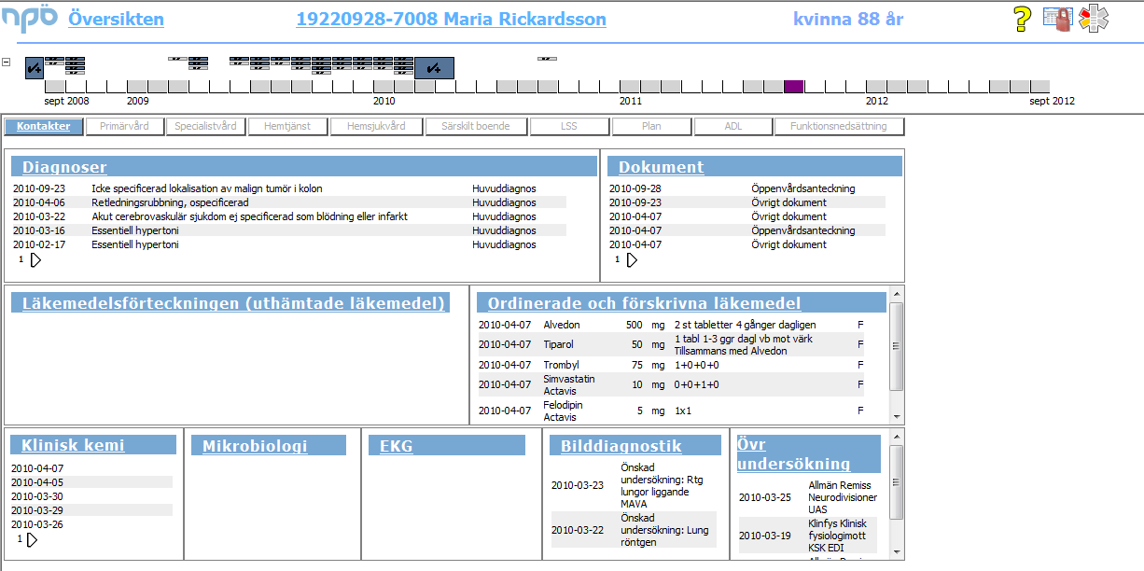Select Essentiell hypertoni from 2010-02-17
Screen dimensions: 1144x571
(x=288, y=244)
